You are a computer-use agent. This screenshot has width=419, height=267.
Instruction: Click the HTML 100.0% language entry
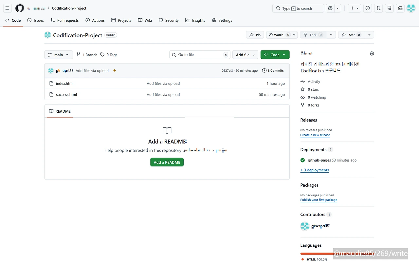314,259
